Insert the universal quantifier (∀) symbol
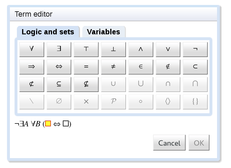Viewport: 231px width, 168px height. (x=32, y=49)
